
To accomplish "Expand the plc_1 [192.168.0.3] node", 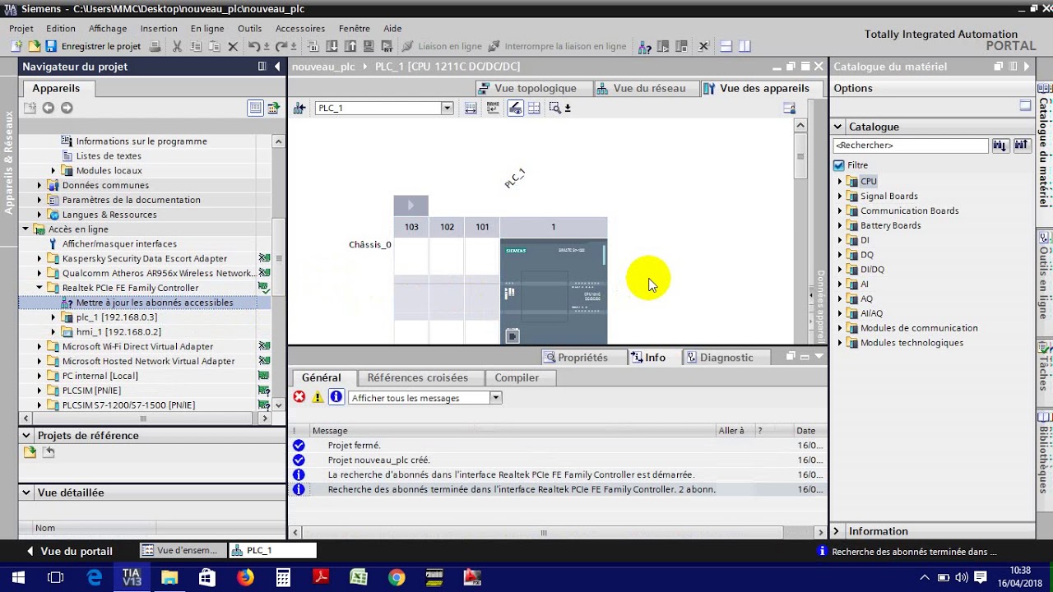I will pos(53,317).
